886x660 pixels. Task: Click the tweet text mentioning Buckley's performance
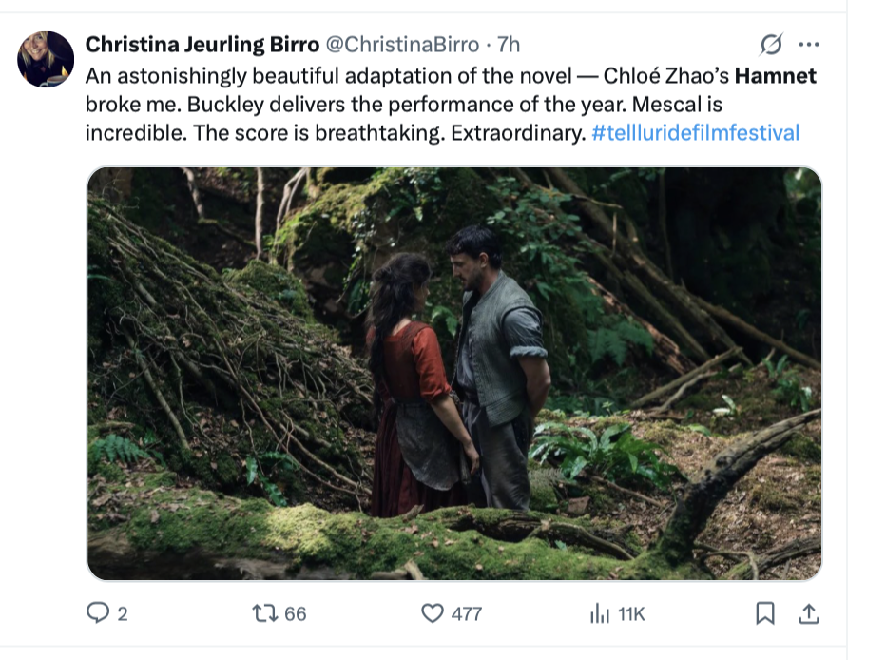coord(285,104)
